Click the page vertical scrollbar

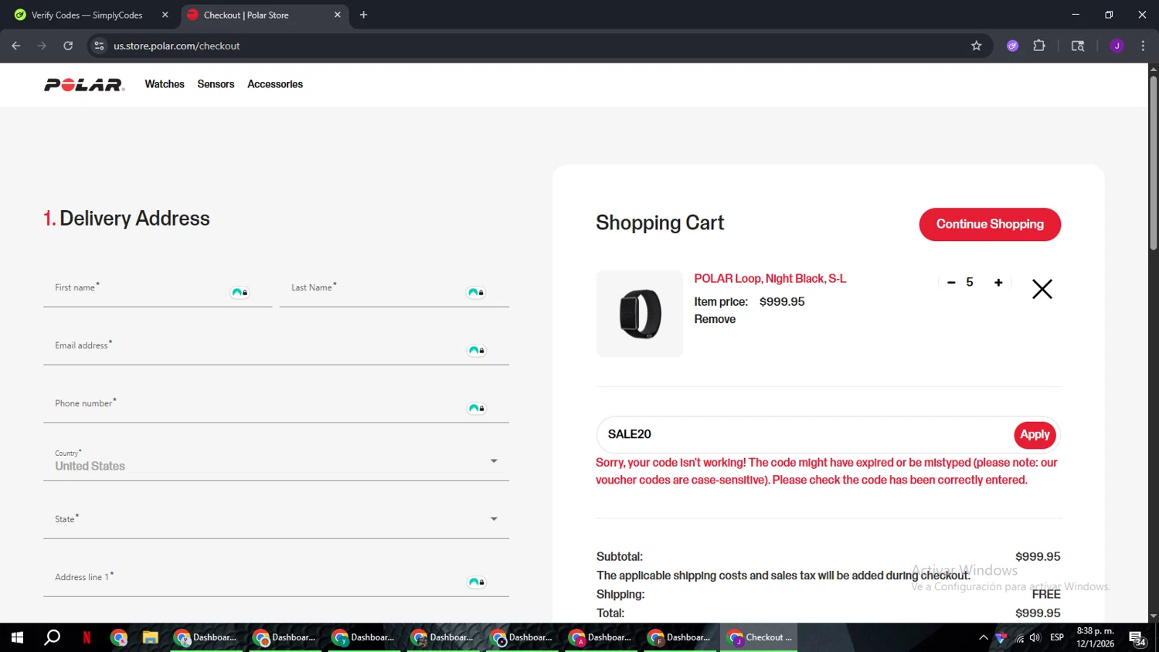pos(1153,164)
